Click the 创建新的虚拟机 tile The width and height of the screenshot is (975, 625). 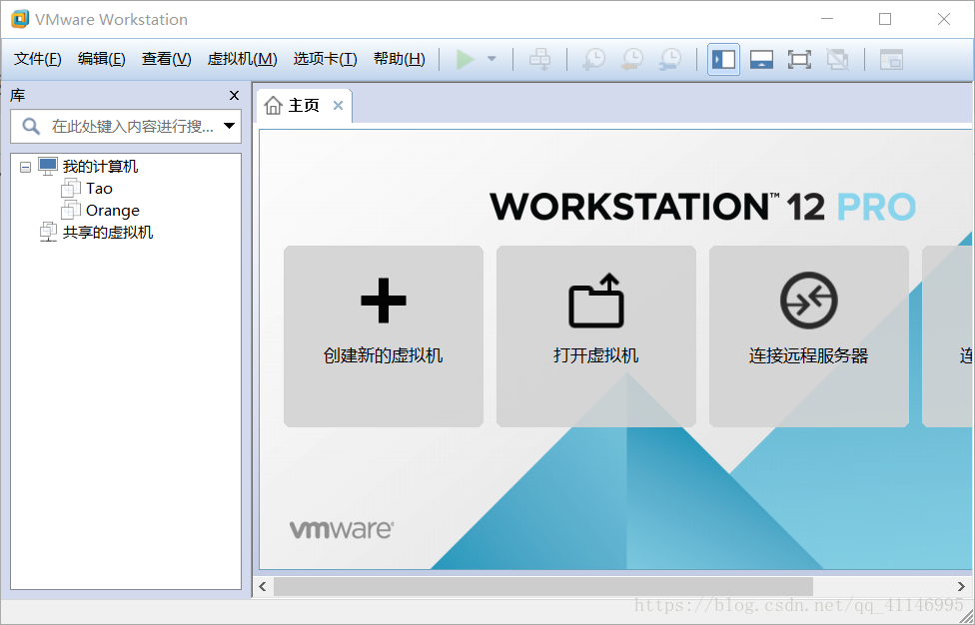383,336
